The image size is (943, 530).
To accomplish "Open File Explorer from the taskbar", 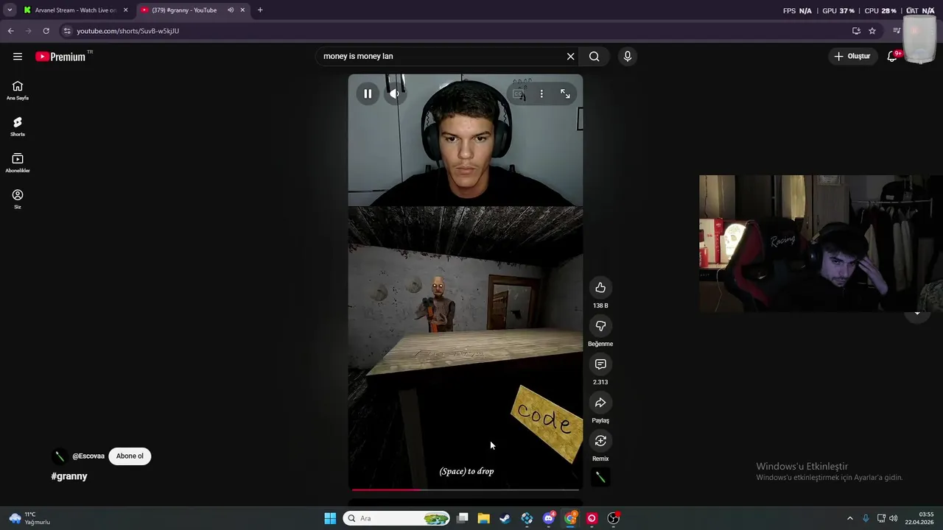I will pyautogui.click(x=484, y=518).
